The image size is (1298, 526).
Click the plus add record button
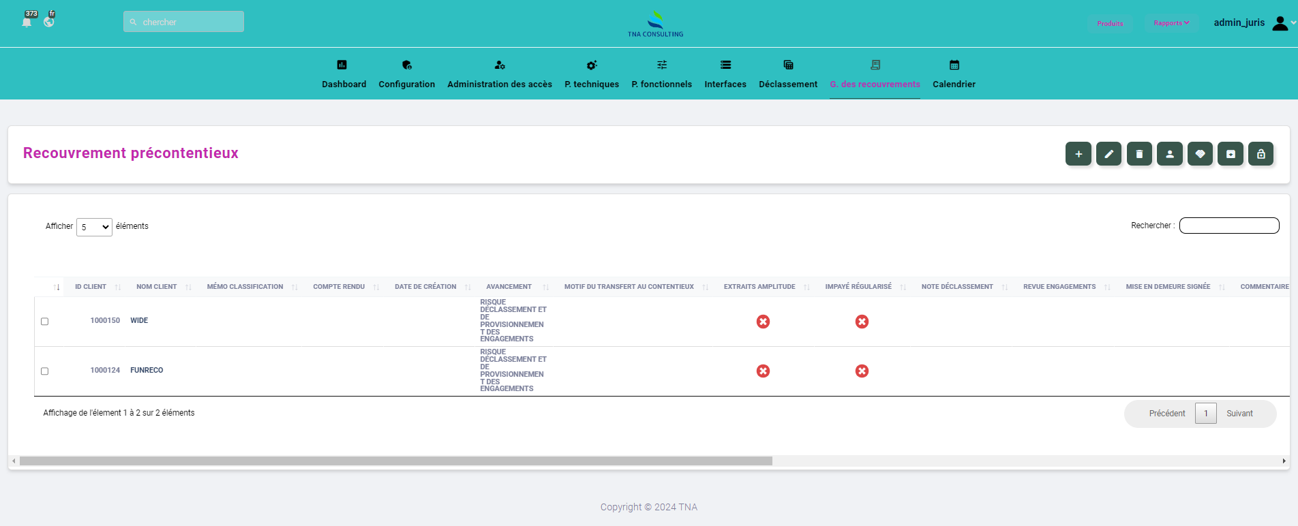click(1078, 154)
